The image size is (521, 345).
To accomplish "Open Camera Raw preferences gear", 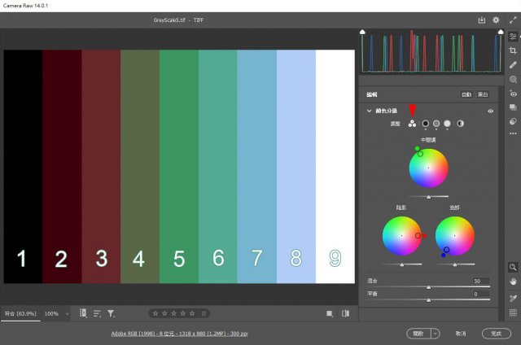I will [496, 20].
